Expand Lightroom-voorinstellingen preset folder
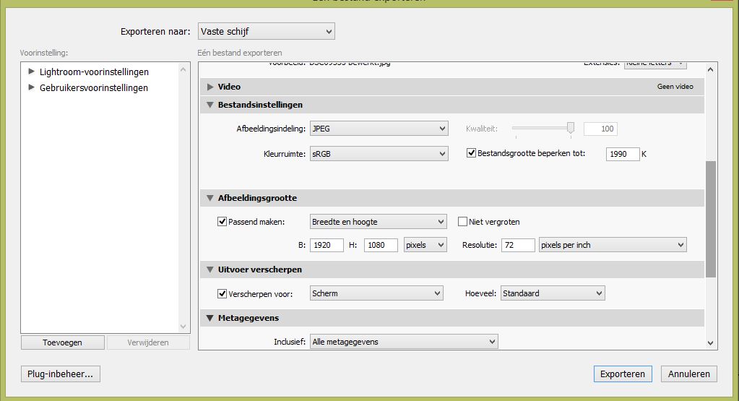This screenshot has width=739, height=401. pos(31,72)
